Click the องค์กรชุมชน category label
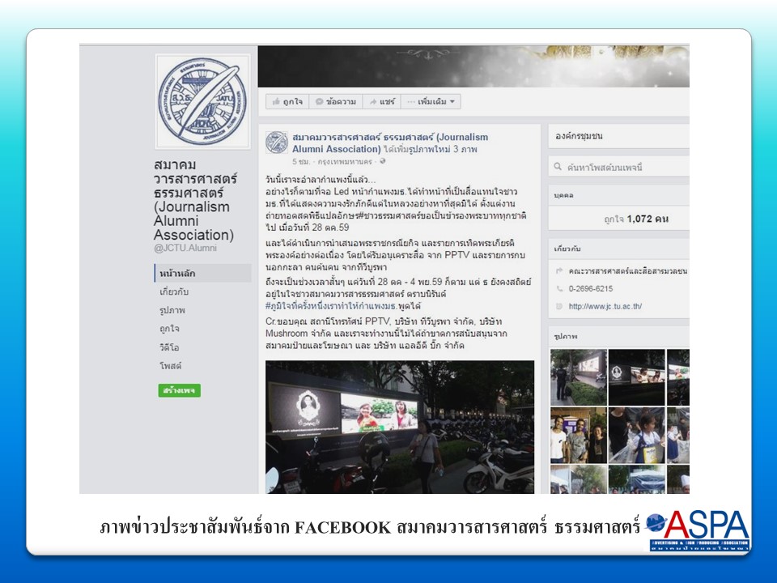Viewport: 777px width, 583px height. click(579, 136)
